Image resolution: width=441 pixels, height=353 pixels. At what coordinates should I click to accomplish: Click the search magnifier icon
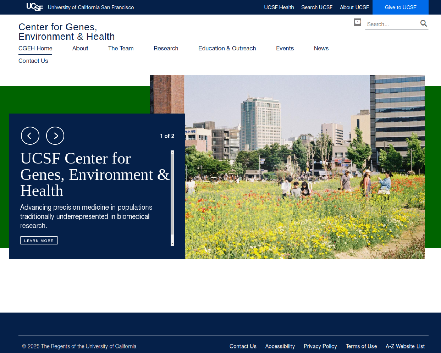click(423, 23)
